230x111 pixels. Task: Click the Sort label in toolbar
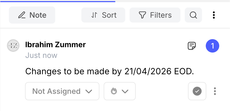pyautogui.click(x=109, y=15)
